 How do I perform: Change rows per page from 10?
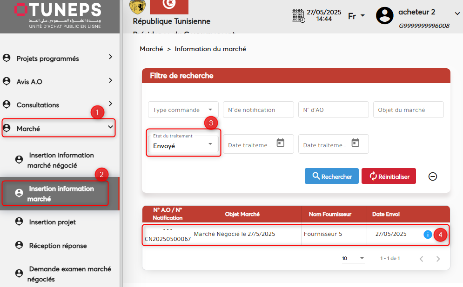coord(353,259)
